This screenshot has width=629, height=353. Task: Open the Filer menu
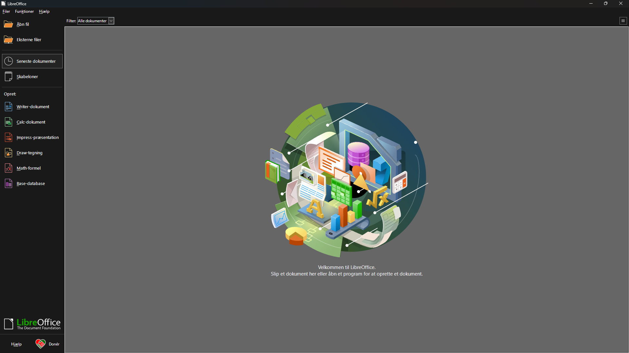[6, 11]
